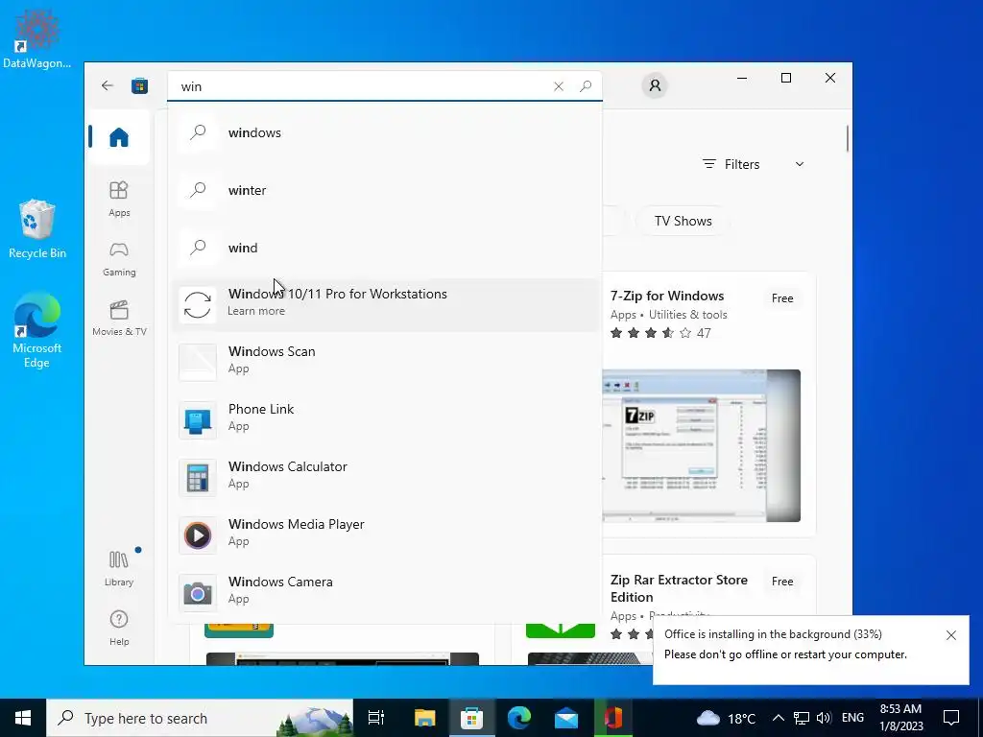Image resolution: width=983 pixels, height=737 pixels.
Task: Open the Windows Start menu
Action: coord(23,718)
